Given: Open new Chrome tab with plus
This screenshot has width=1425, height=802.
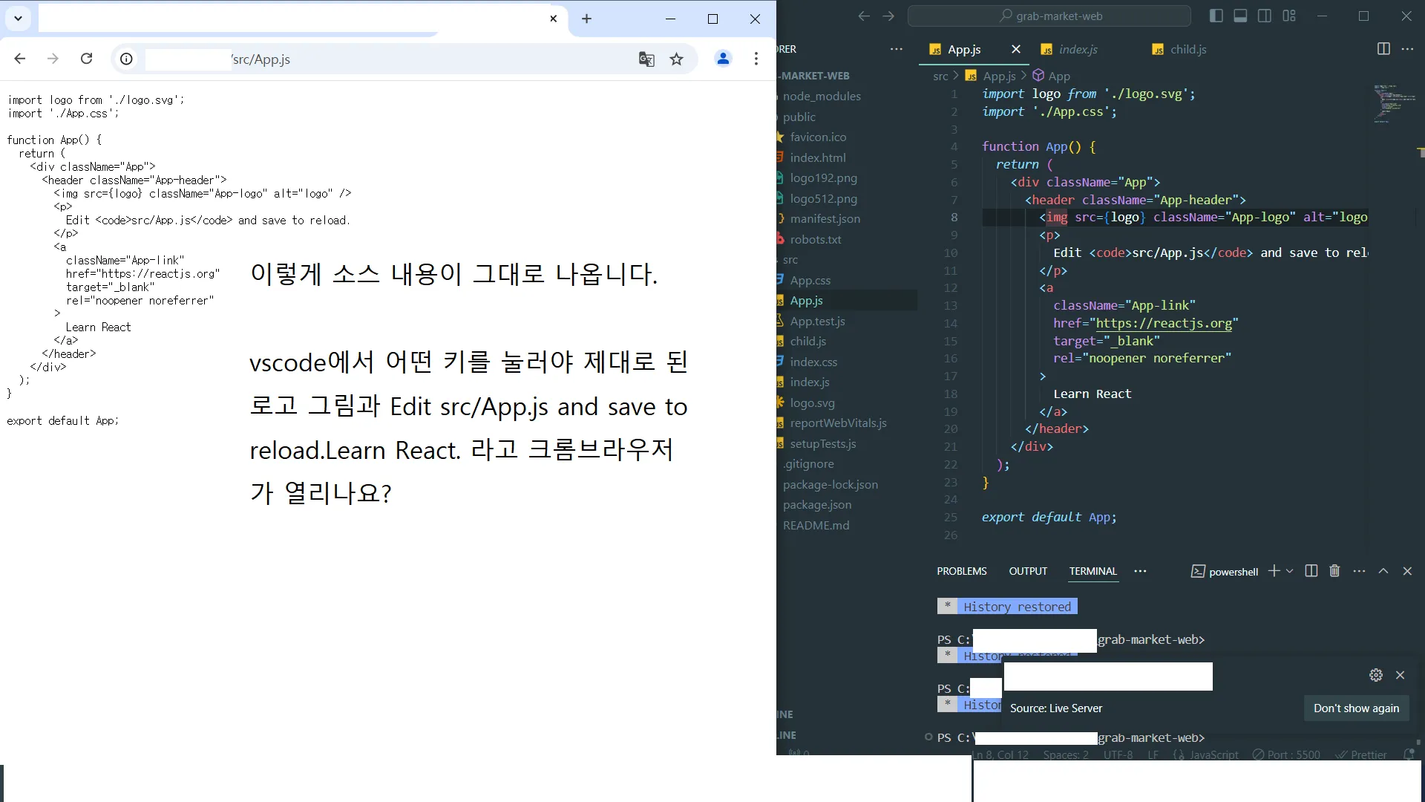Looking at the screenshot, I should (587, 19).
